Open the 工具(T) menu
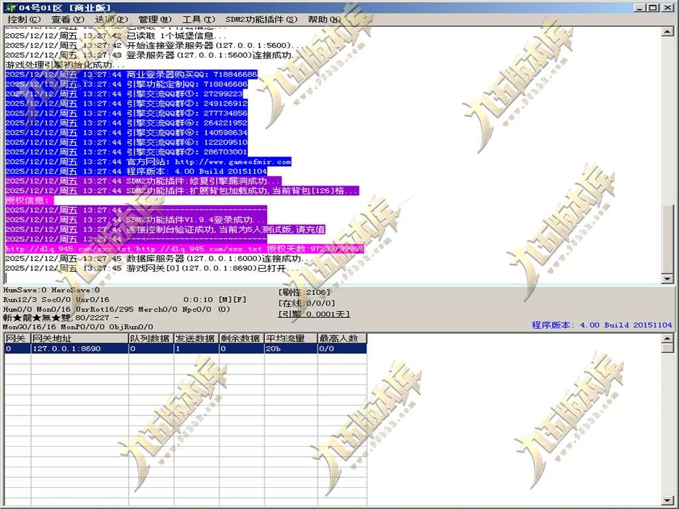This screenshot has width=679, height=509. [198, 19]
